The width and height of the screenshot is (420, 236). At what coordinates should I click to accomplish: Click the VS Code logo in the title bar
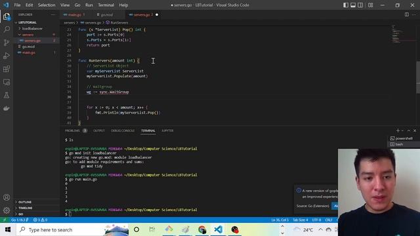pos(6,5)
